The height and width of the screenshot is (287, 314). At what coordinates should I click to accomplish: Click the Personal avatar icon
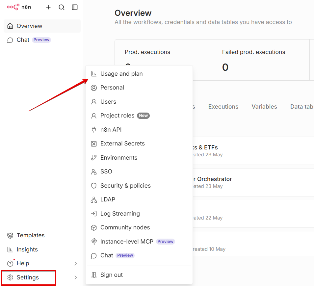[94, 88]
